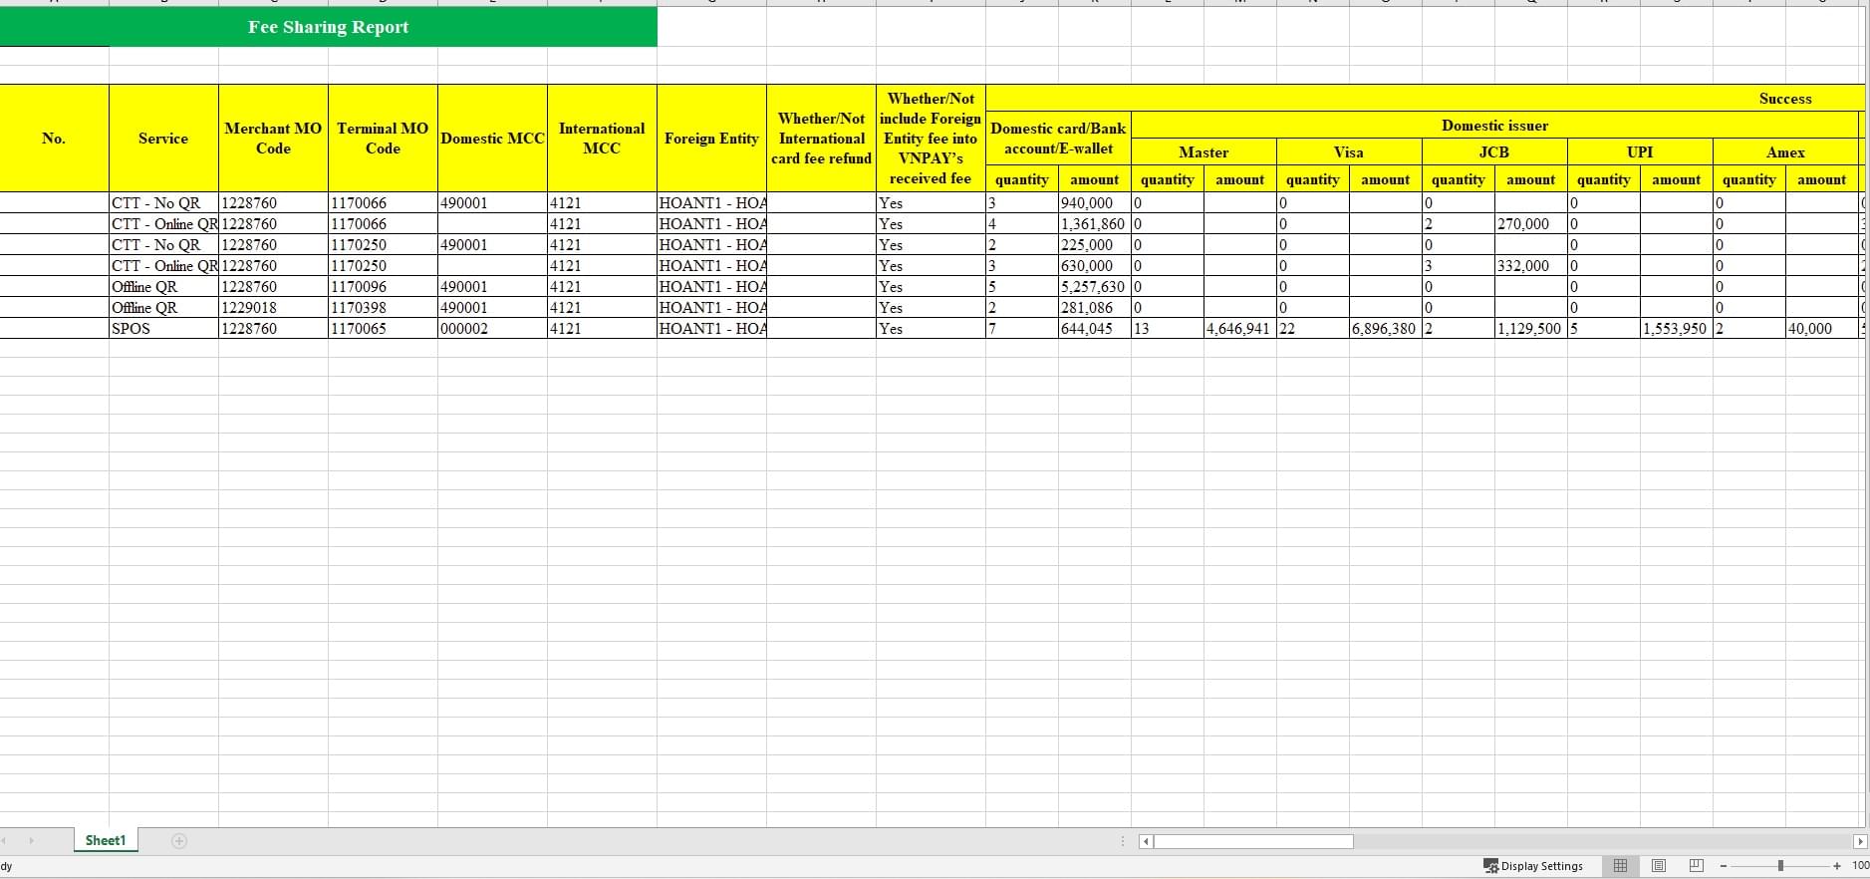Image resolution: width=1870 pixels, height=879 pixels.
Task: Add a new sheet with plus icon
Action: coord(179,841)
